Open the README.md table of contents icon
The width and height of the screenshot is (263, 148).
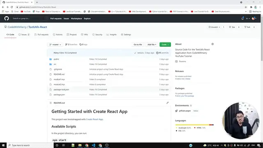click(51, 103)
